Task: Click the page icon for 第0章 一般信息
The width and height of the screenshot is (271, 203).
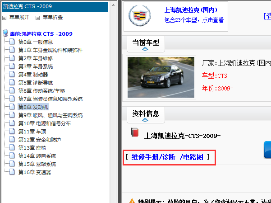Action: pos(12,42)
